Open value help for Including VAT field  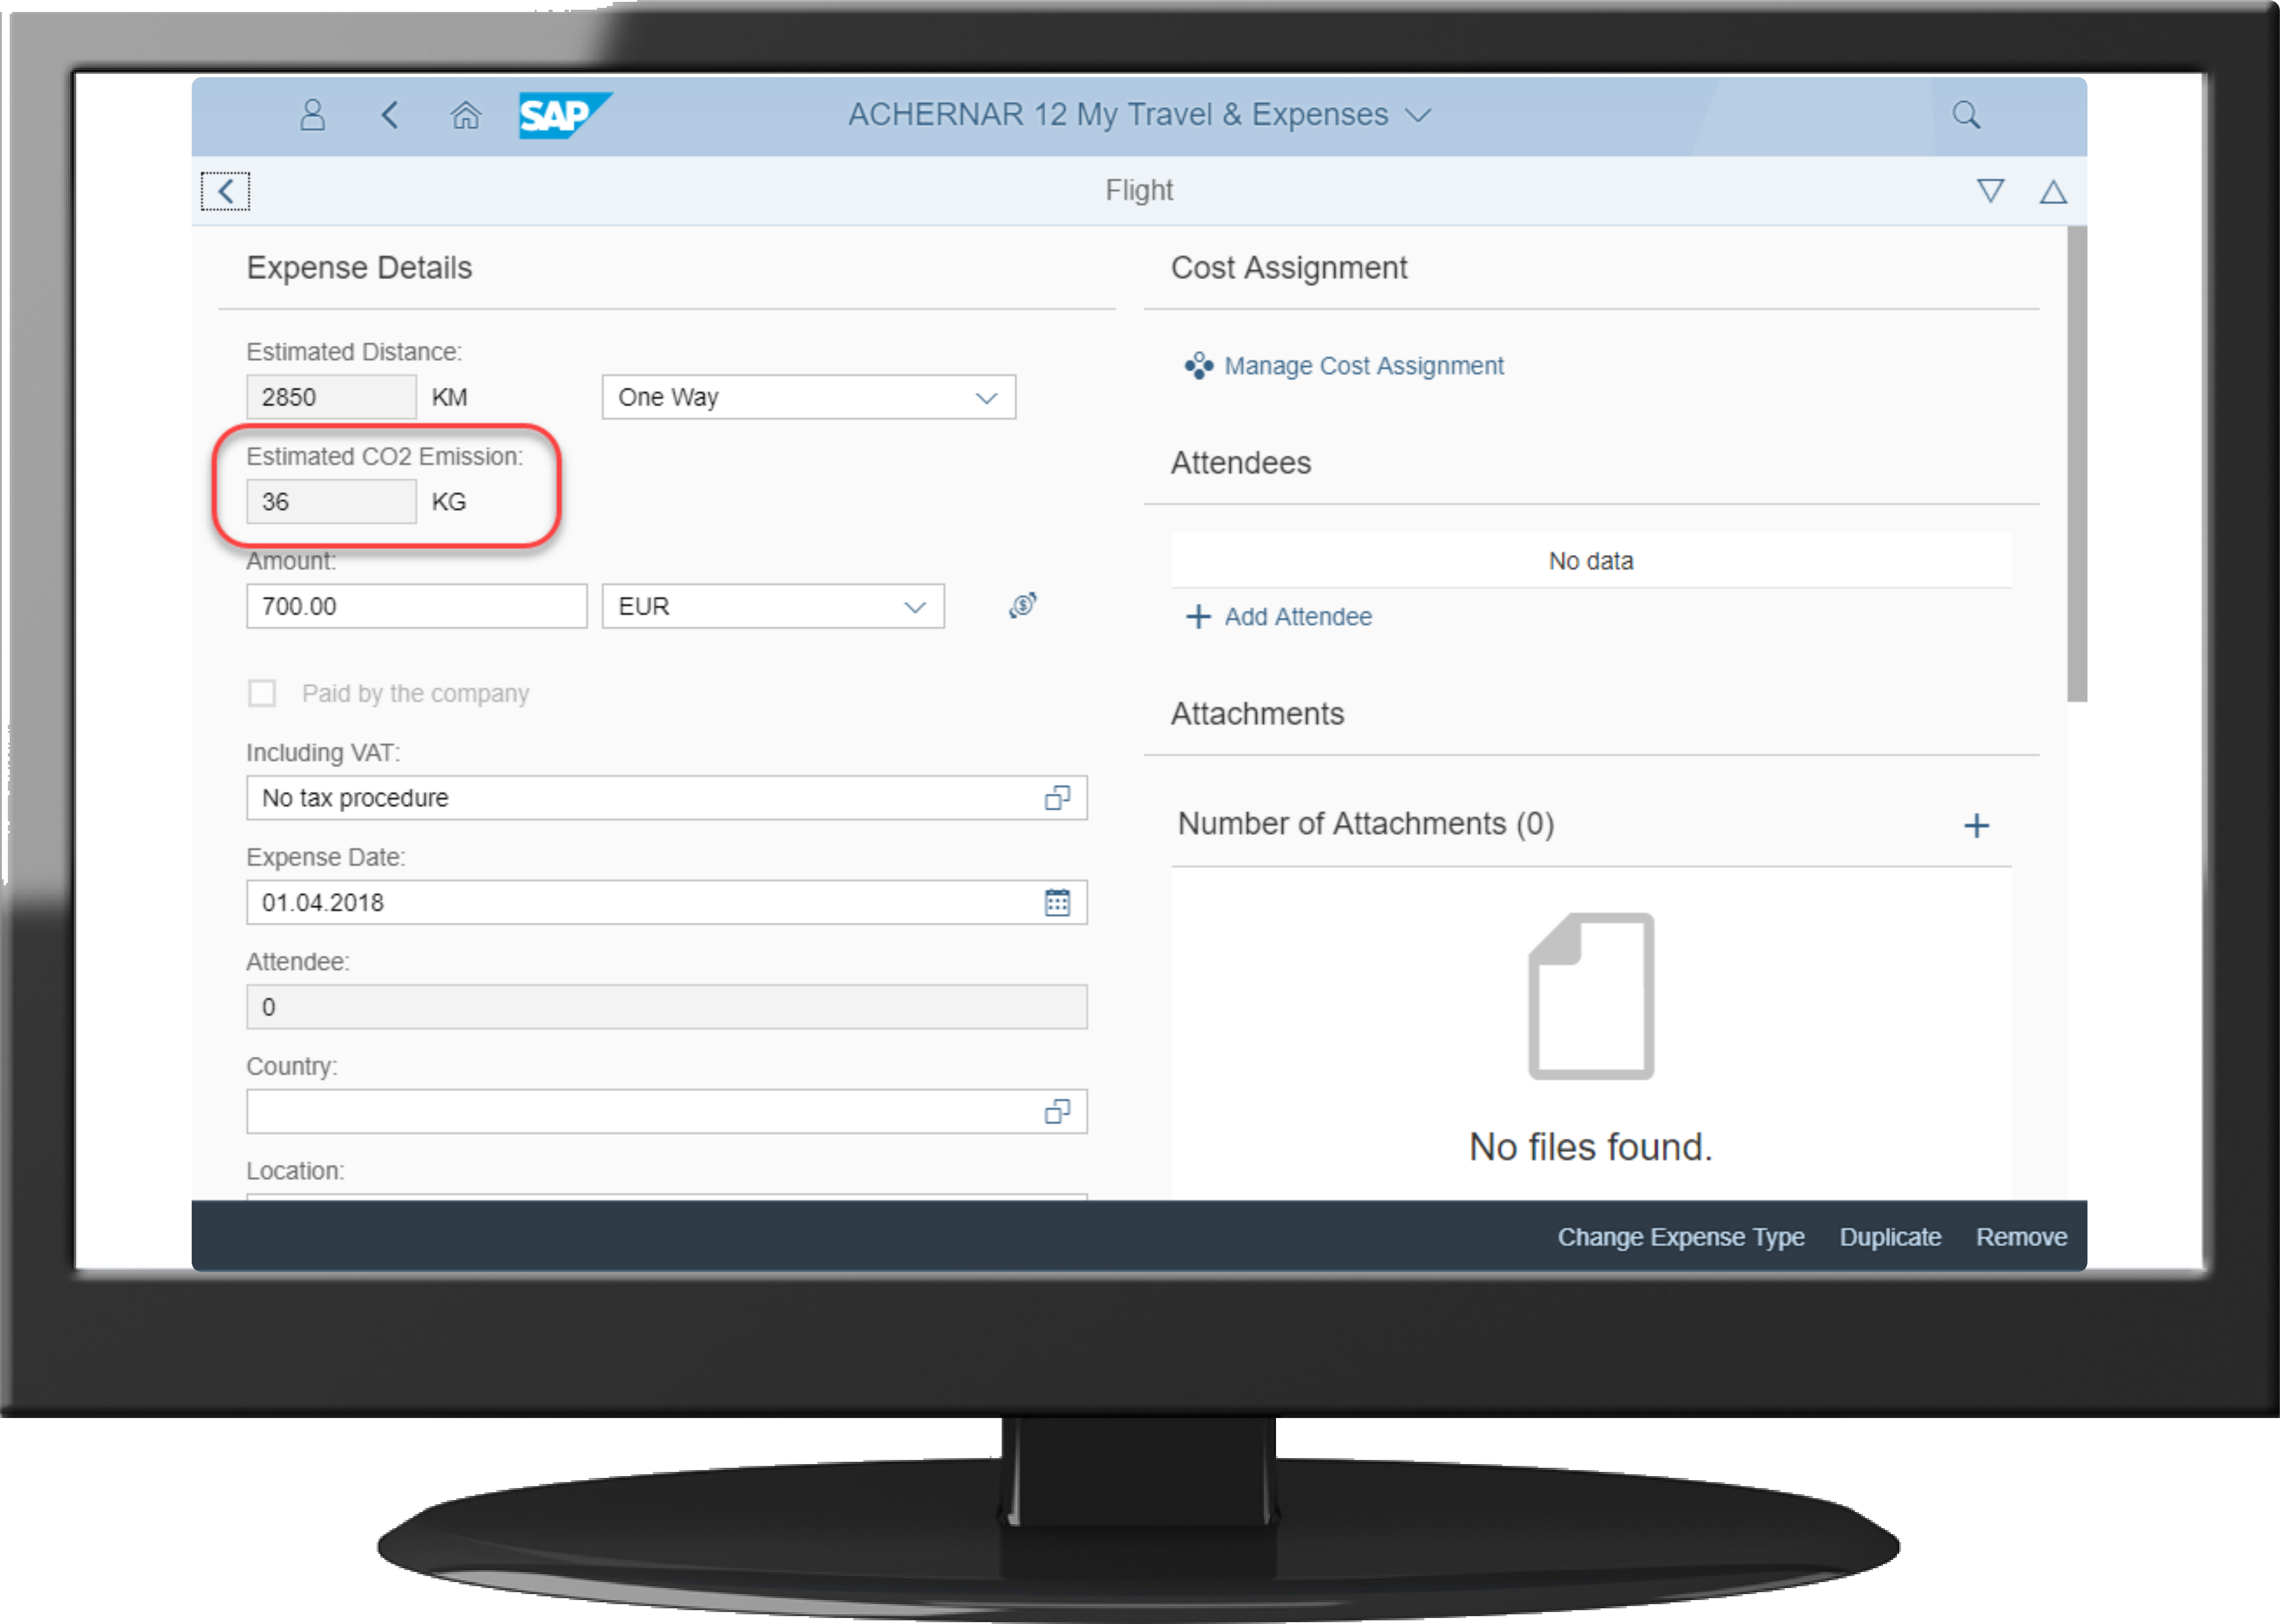click(x=1057, y=798)
